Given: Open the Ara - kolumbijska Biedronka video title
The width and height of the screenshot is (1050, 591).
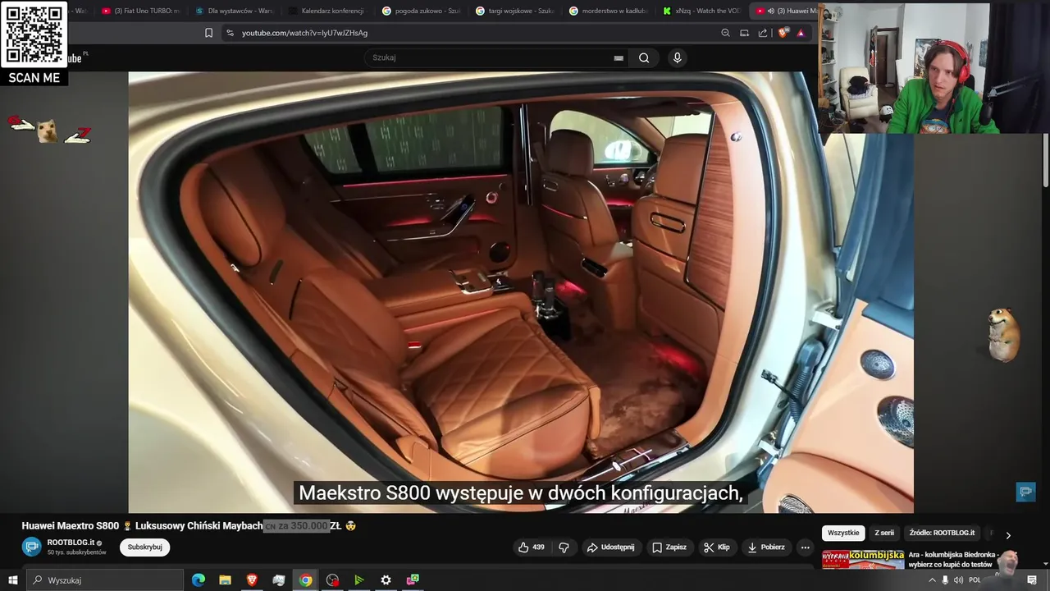Looking at the screenshot, I should [952, 560].
